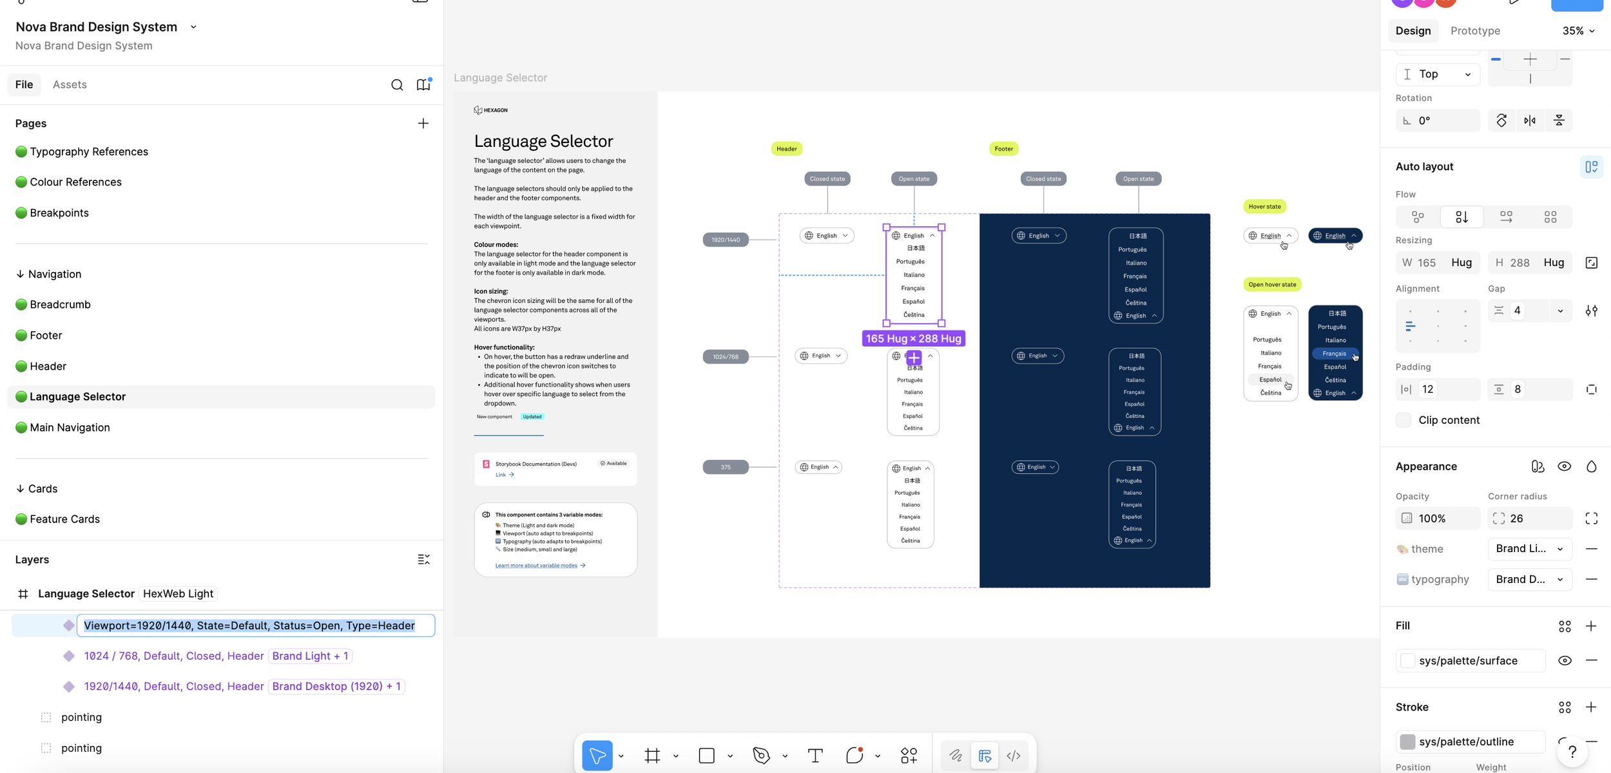Screen dimensions: 1611x773
Task: Select the Pen tool
Action: (x=761, y=756)
